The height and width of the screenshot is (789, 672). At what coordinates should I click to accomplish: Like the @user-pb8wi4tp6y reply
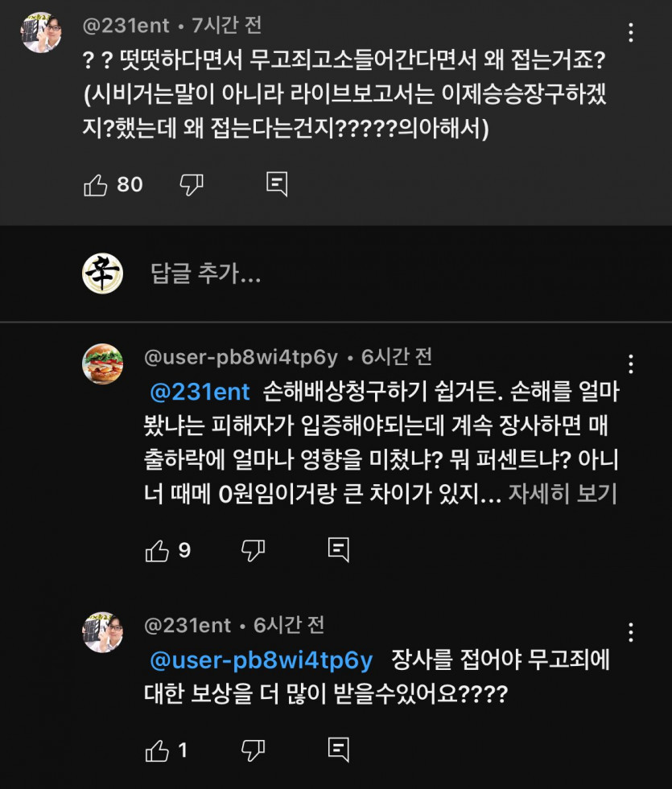click(x=157, y=550)
